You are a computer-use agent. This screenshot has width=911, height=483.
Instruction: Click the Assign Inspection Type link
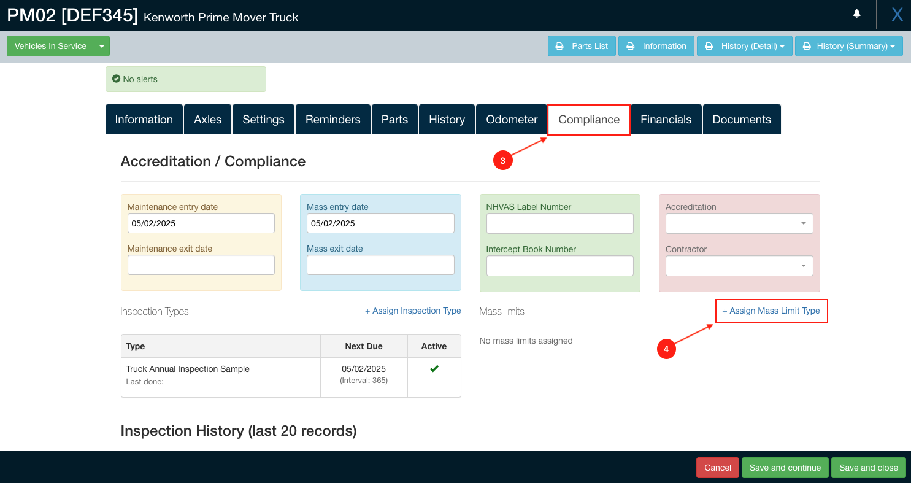point(413,311)
